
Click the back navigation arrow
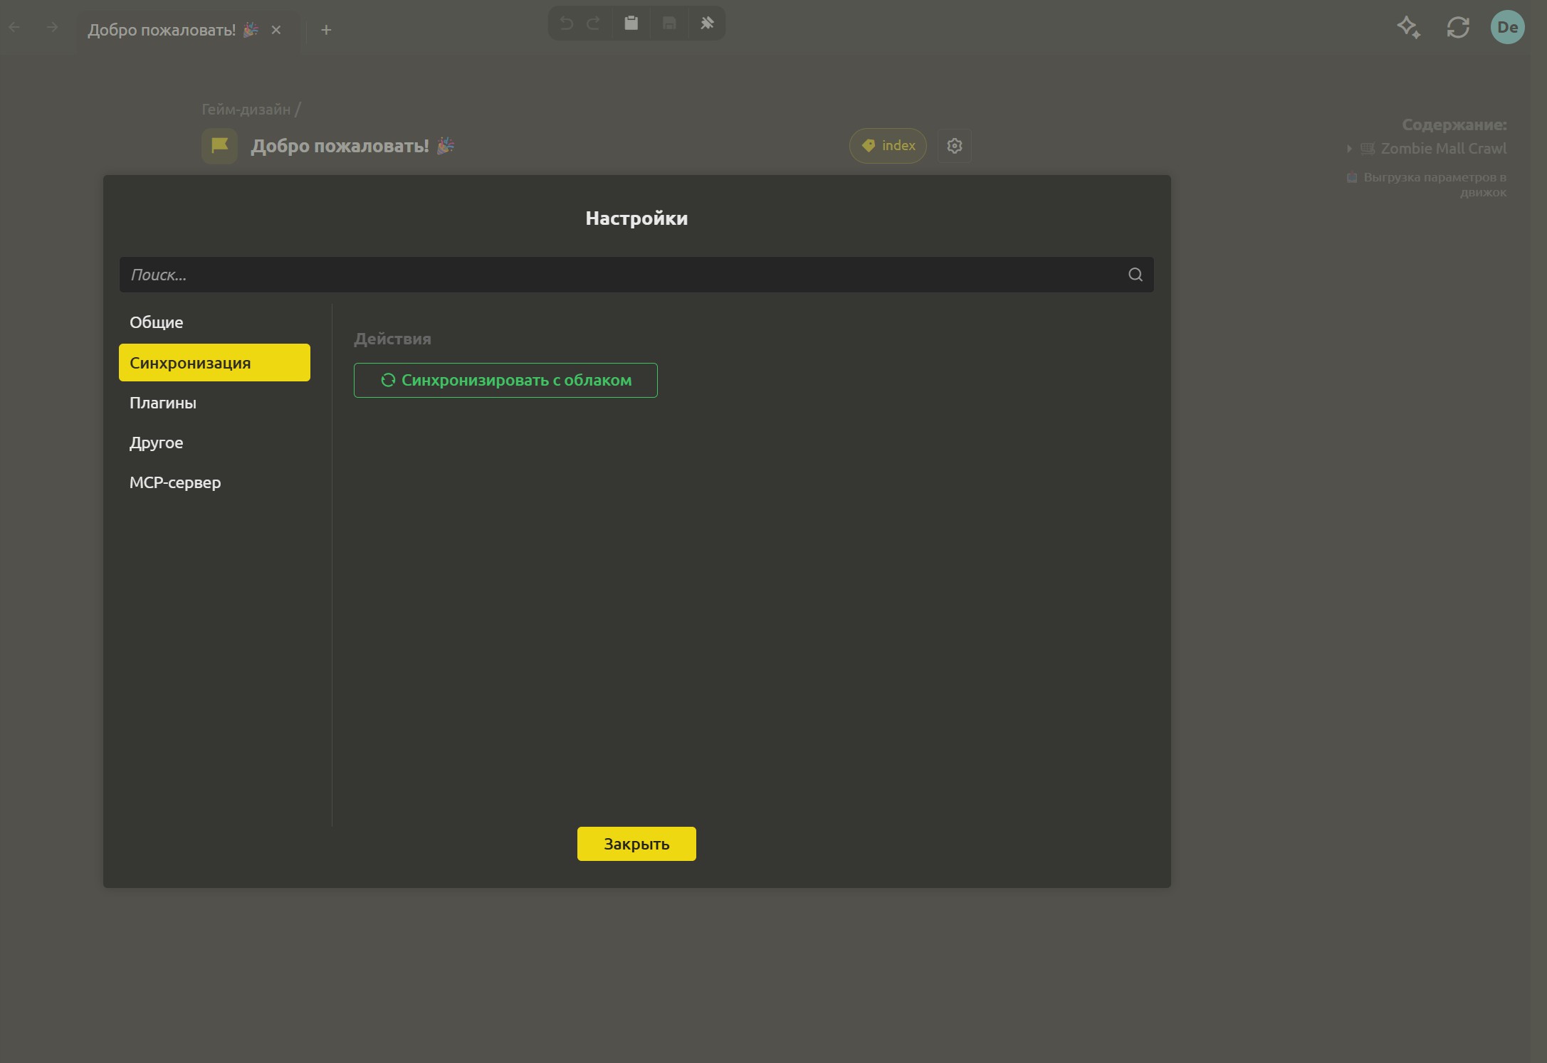coord(14,28)
